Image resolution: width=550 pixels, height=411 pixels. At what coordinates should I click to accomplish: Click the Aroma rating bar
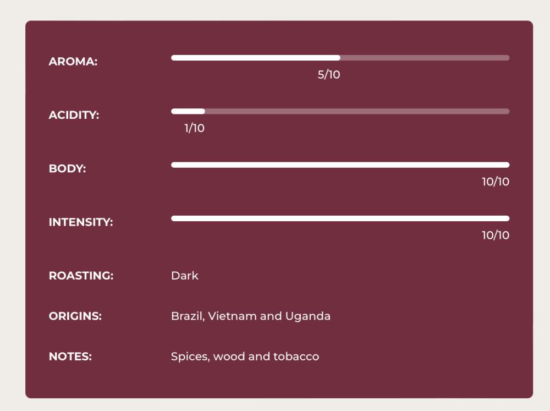[340, 58]
